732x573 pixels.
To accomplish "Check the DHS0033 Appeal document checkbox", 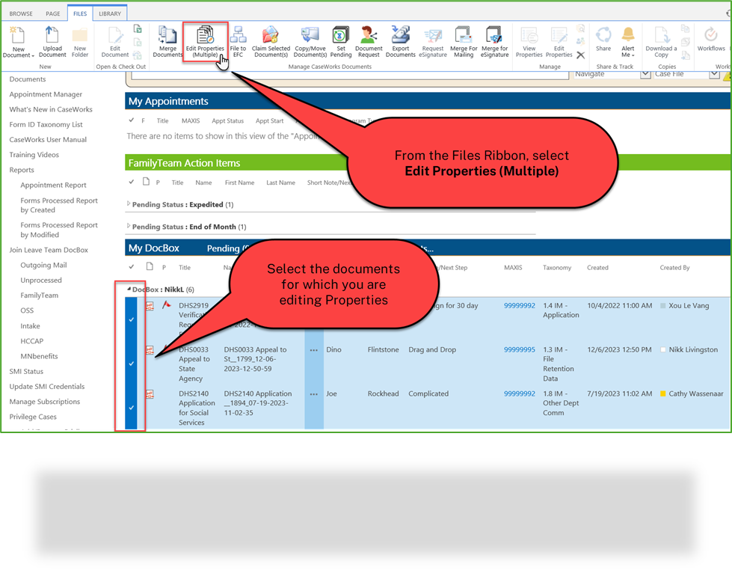I will 132,364.
